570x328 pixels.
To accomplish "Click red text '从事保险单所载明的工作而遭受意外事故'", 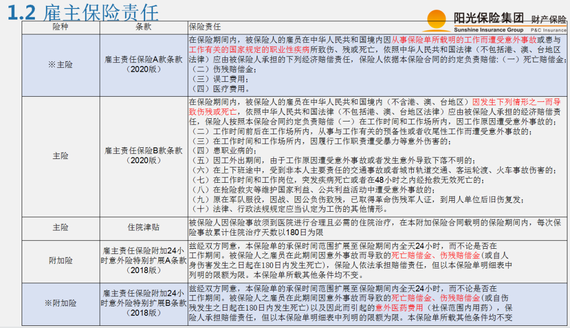I will (x=464, y=40).
